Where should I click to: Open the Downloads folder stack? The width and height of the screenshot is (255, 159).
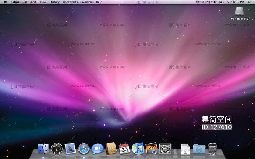(199, 149)
